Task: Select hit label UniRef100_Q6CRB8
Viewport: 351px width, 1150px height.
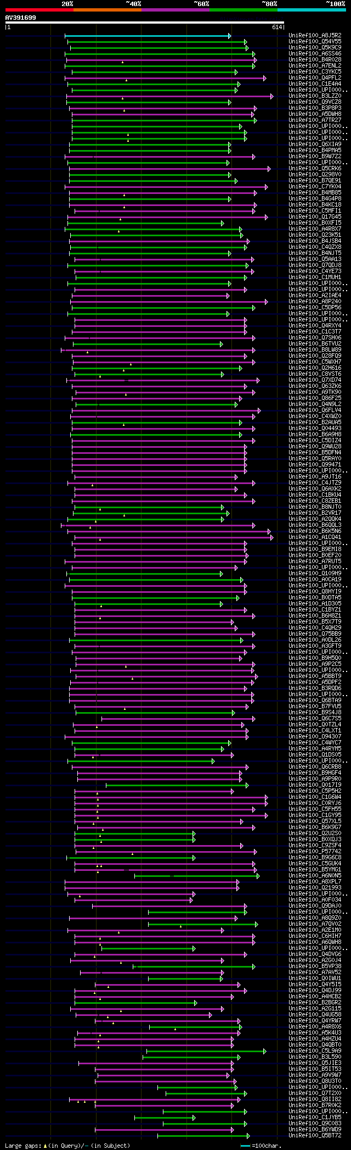Action: [315, 767]
